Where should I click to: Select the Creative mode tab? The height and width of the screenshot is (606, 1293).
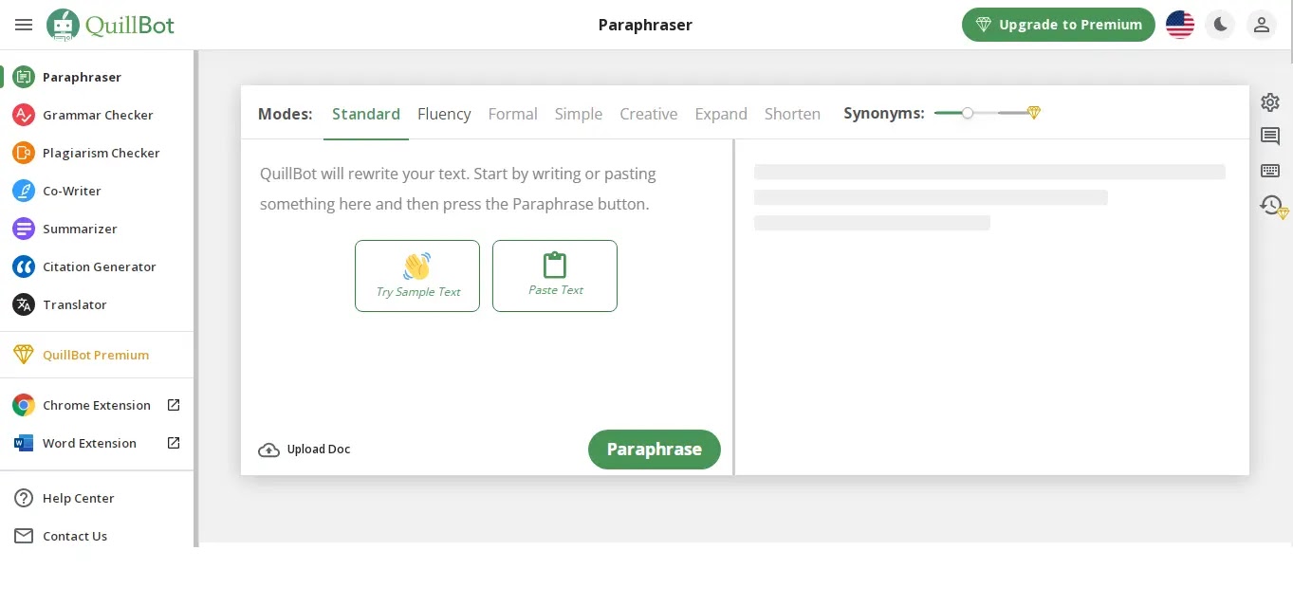[649, 114]
